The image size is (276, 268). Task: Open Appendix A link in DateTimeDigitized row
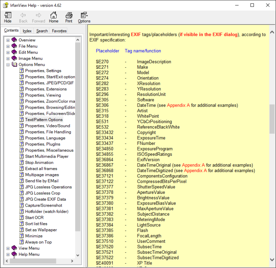(x=195, y=170)
